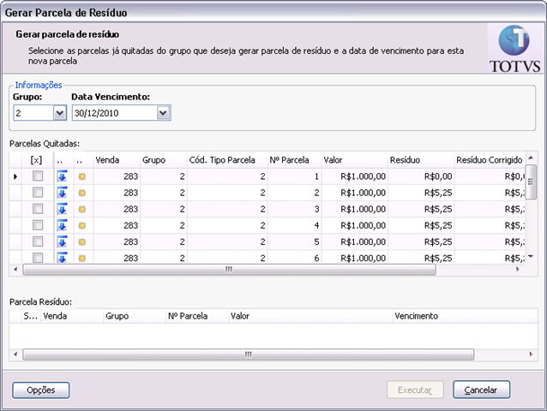
Task: Click the yellow gear icon in parcela 6 row
Action: 82,259
